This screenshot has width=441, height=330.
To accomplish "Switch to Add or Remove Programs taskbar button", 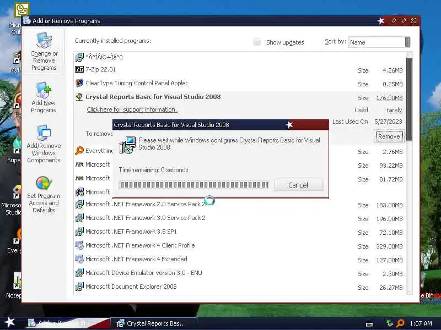I will point(66,323).
